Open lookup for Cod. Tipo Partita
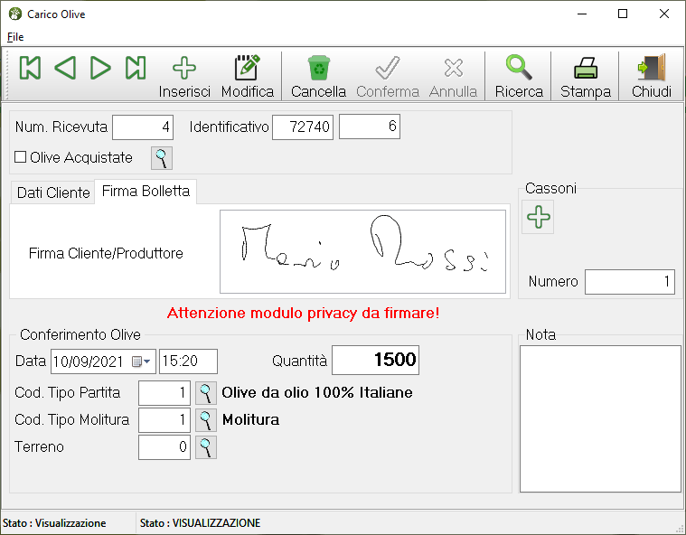Image resolution: width=686 pixels, height=535 pixels. click(206, 393)
